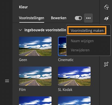Click the Ingebouwde voorinstellingen heading text

[x=45, y=30]
